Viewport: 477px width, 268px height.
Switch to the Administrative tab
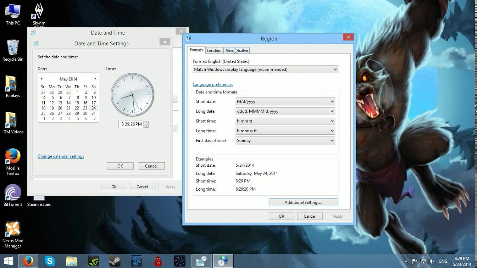coord(237,51)
